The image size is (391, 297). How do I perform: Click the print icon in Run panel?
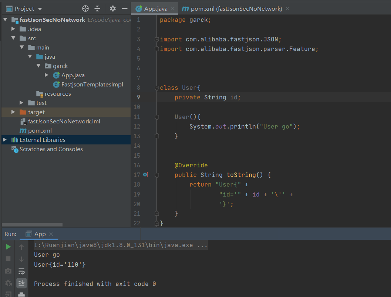click(21, 294)
